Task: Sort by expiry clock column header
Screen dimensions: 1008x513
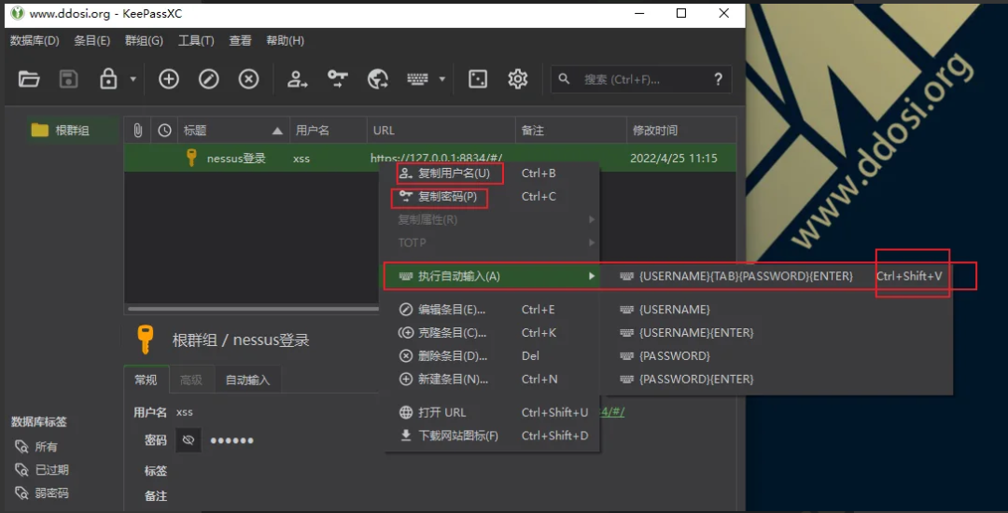Action: [x=164, y=131]
